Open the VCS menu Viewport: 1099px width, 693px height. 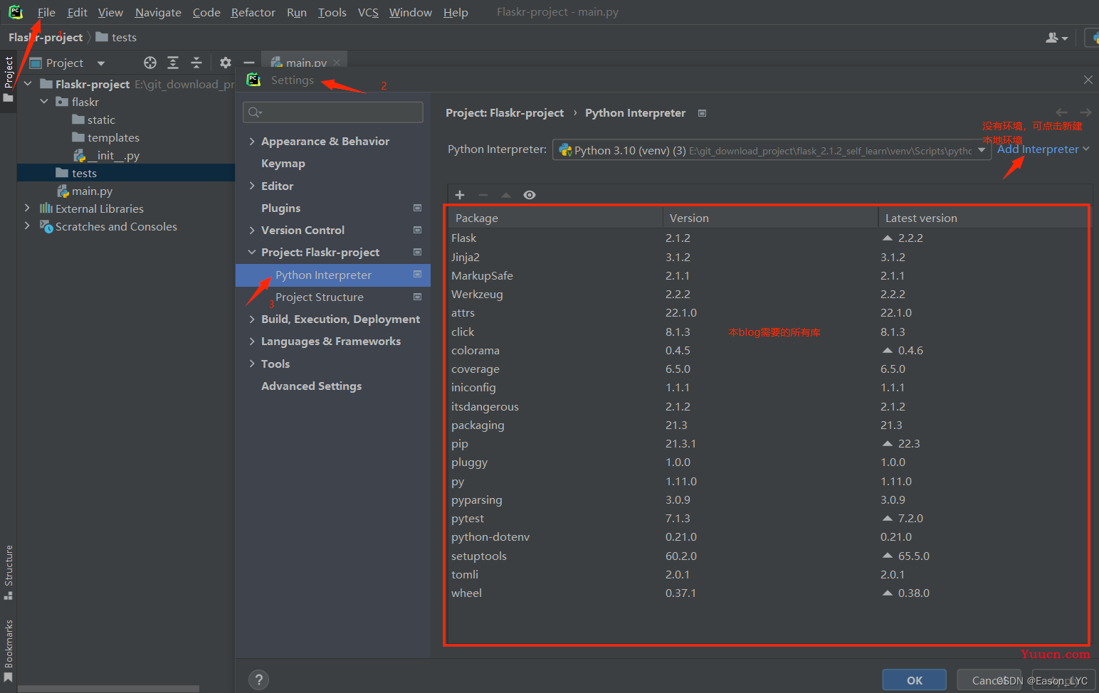[x=368, y=12]
